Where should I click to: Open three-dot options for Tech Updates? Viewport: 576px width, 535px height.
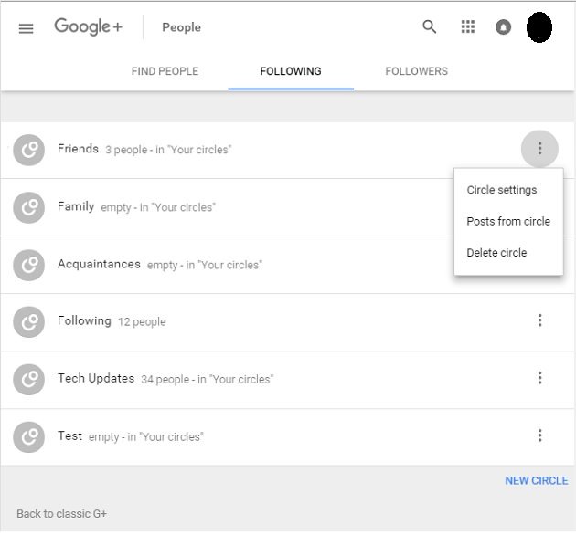(539, 378)
